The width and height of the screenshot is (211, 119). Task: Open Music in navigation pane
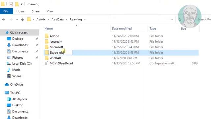tap(16, 70)
